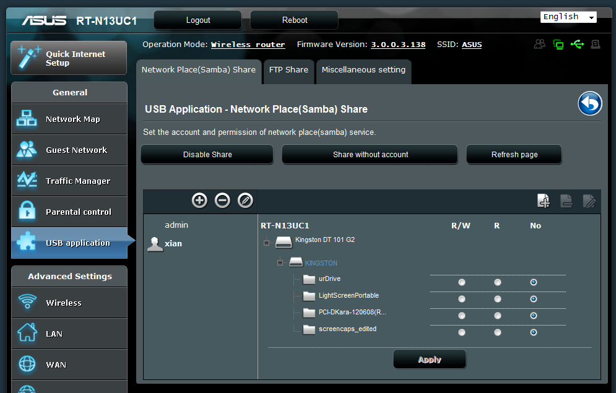616x393 pixels.
Task: Switch to FTP Share tab
Action: (x=288, y=71)
